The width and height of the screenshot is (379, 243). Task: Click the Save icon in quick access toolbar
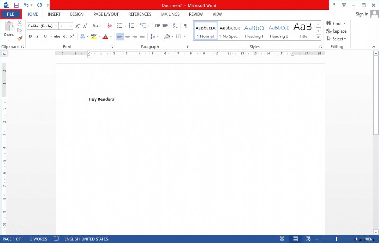[x=16, y=5]
